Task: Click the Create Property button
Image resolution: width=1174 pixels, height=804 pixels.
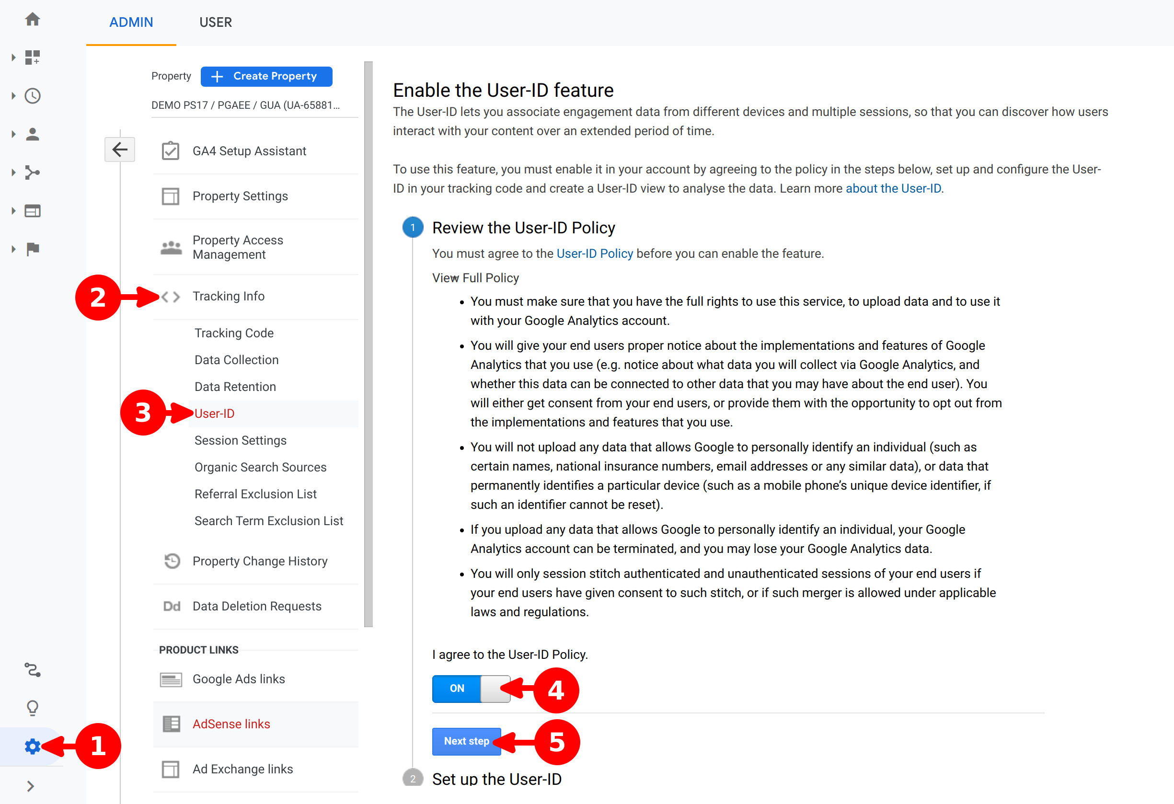Action: [x=266, y=76]
